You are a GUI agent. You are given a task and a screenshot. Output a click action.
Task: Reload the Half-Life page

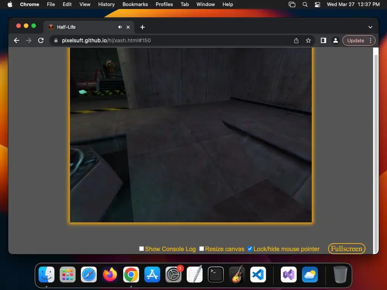(41, 40)
